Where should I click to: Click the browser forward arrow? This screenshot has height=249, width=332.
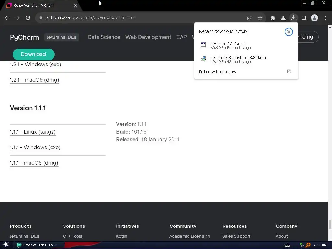point(18,18)
